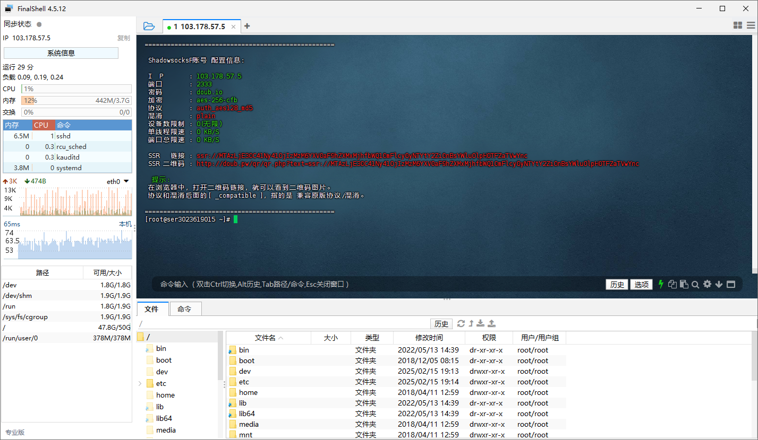Click the CPU usage progress bar

click(76, 89)
